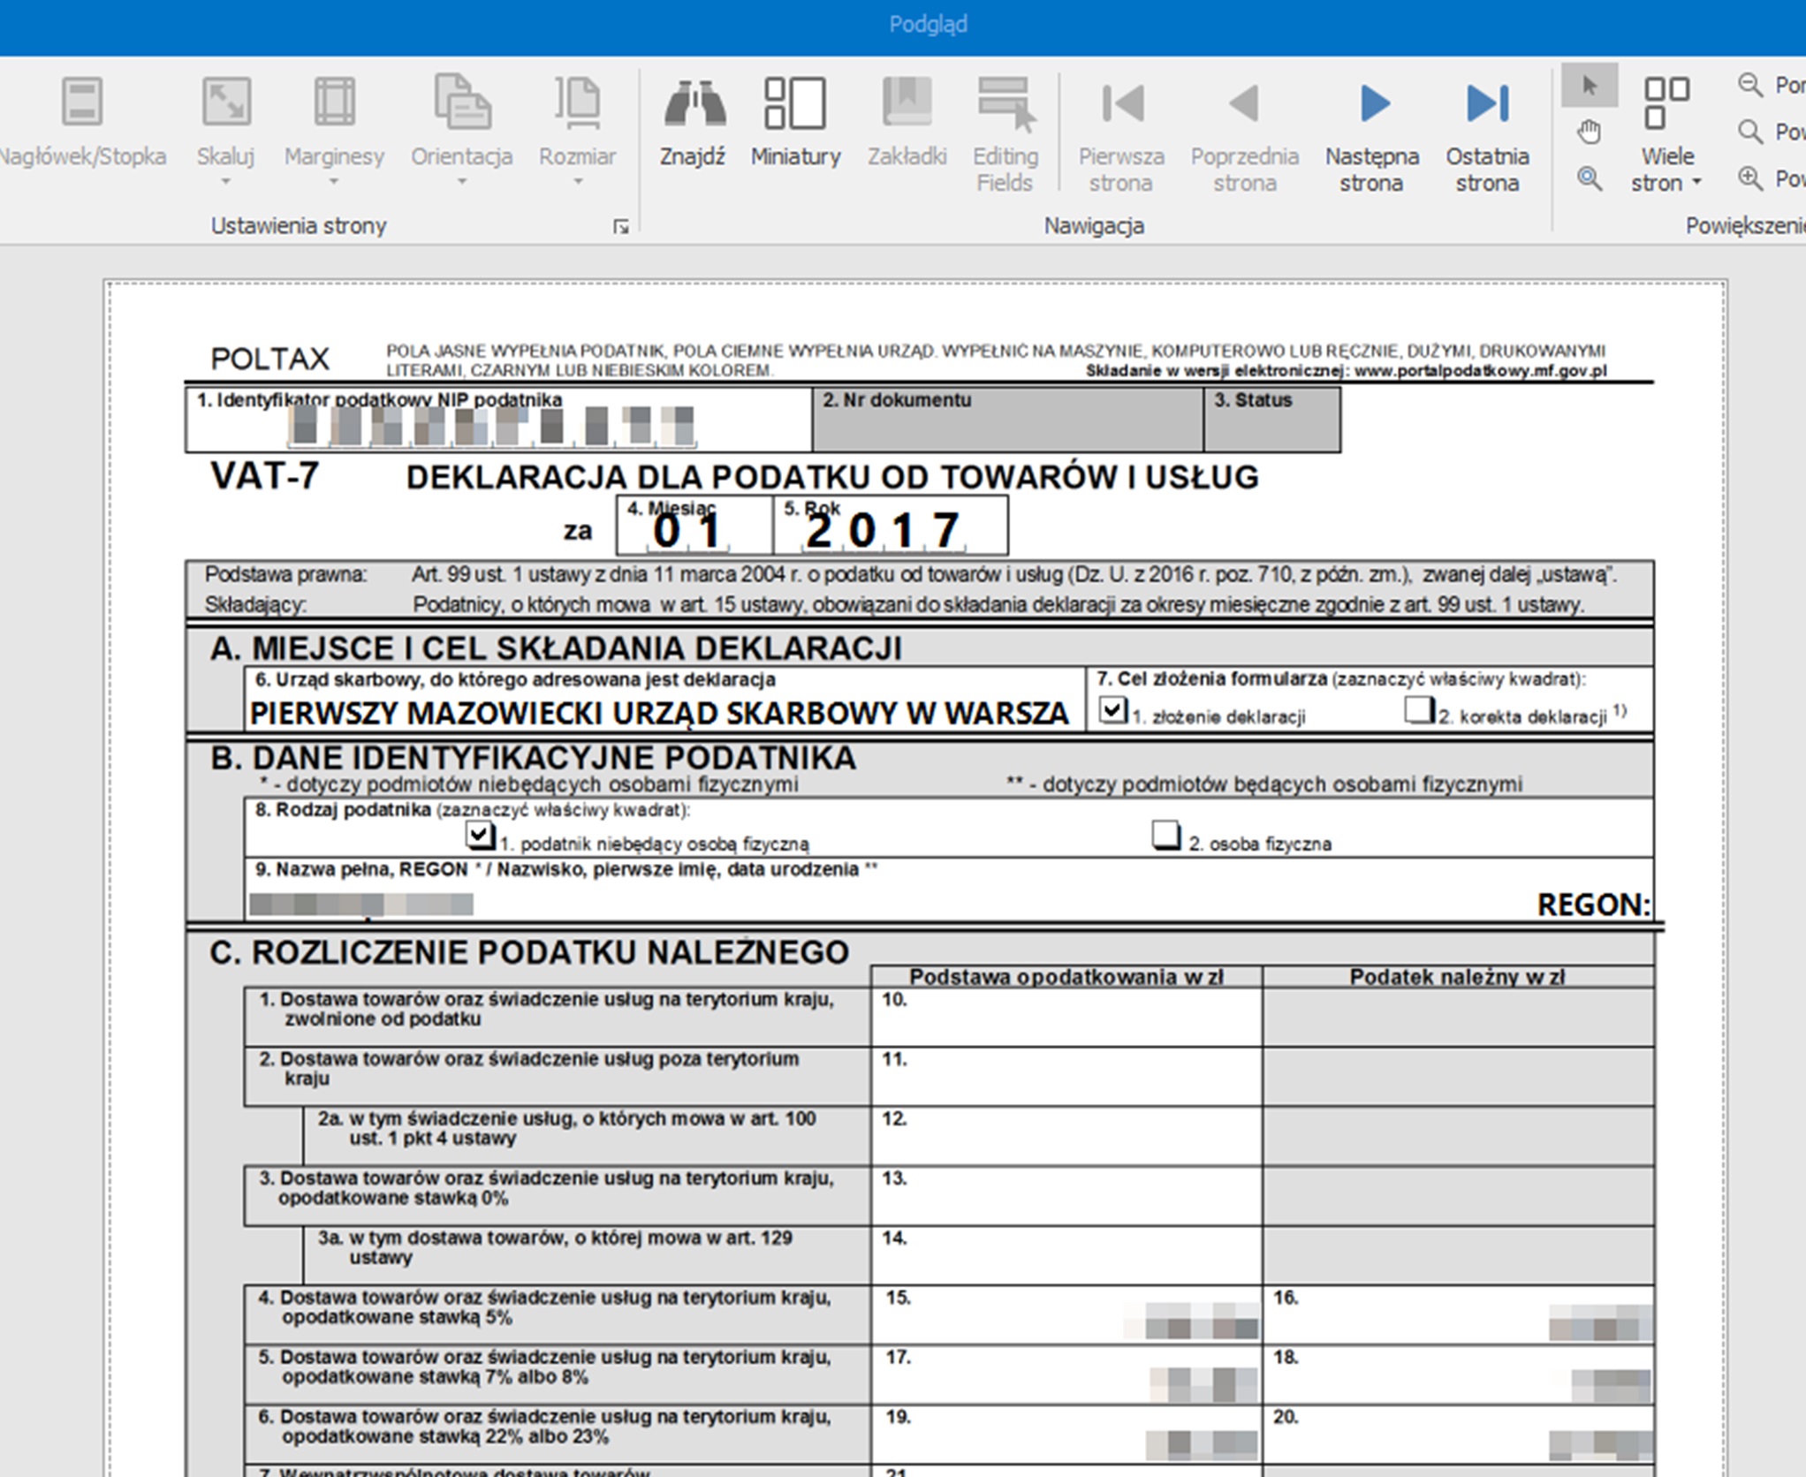
Task: Click the Miesiąc field showing 01
Action: coord(689,531)
